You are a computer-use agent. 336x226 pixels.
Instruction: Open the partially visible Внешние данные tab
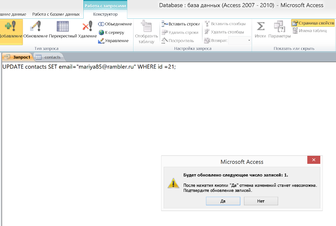coord(13,14)
